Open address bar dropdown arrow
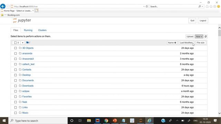The image size is (221, 124). point(144,6)
